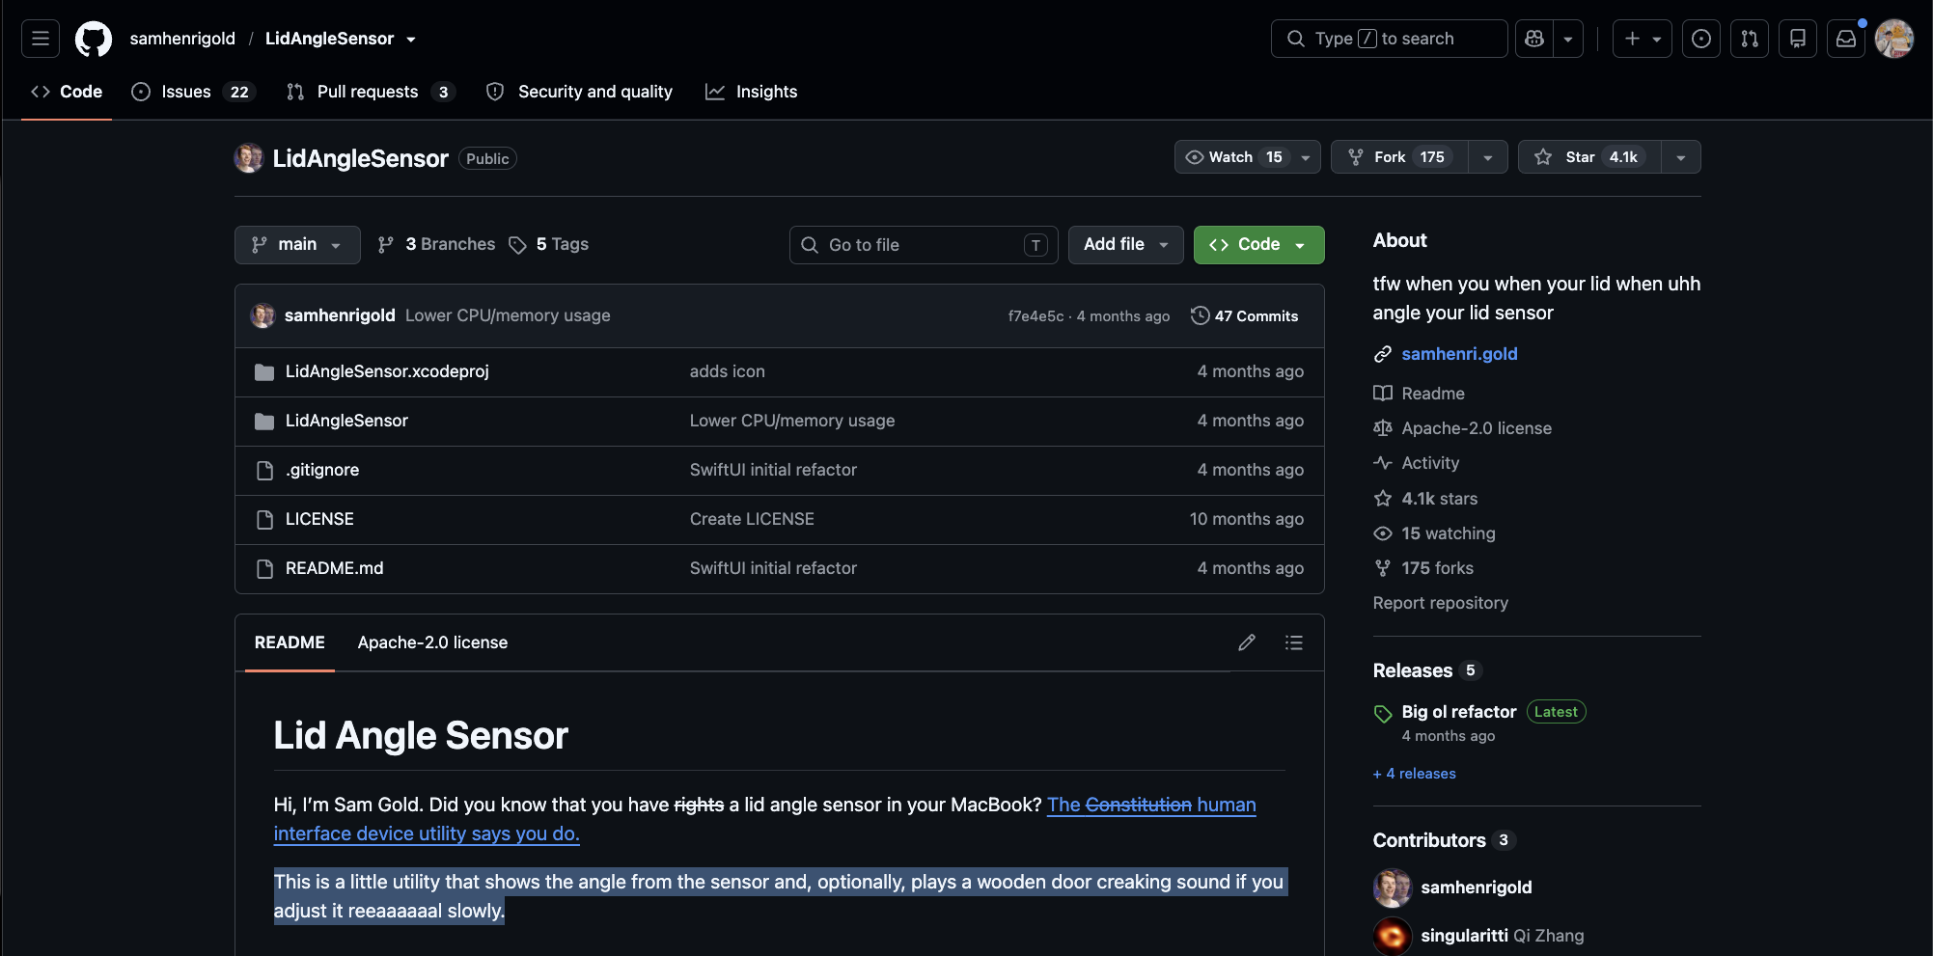The height and width of the screenshot is (956, 1933).
Task: Open the repositories icon in header
Action: (x=1798, y=39)
